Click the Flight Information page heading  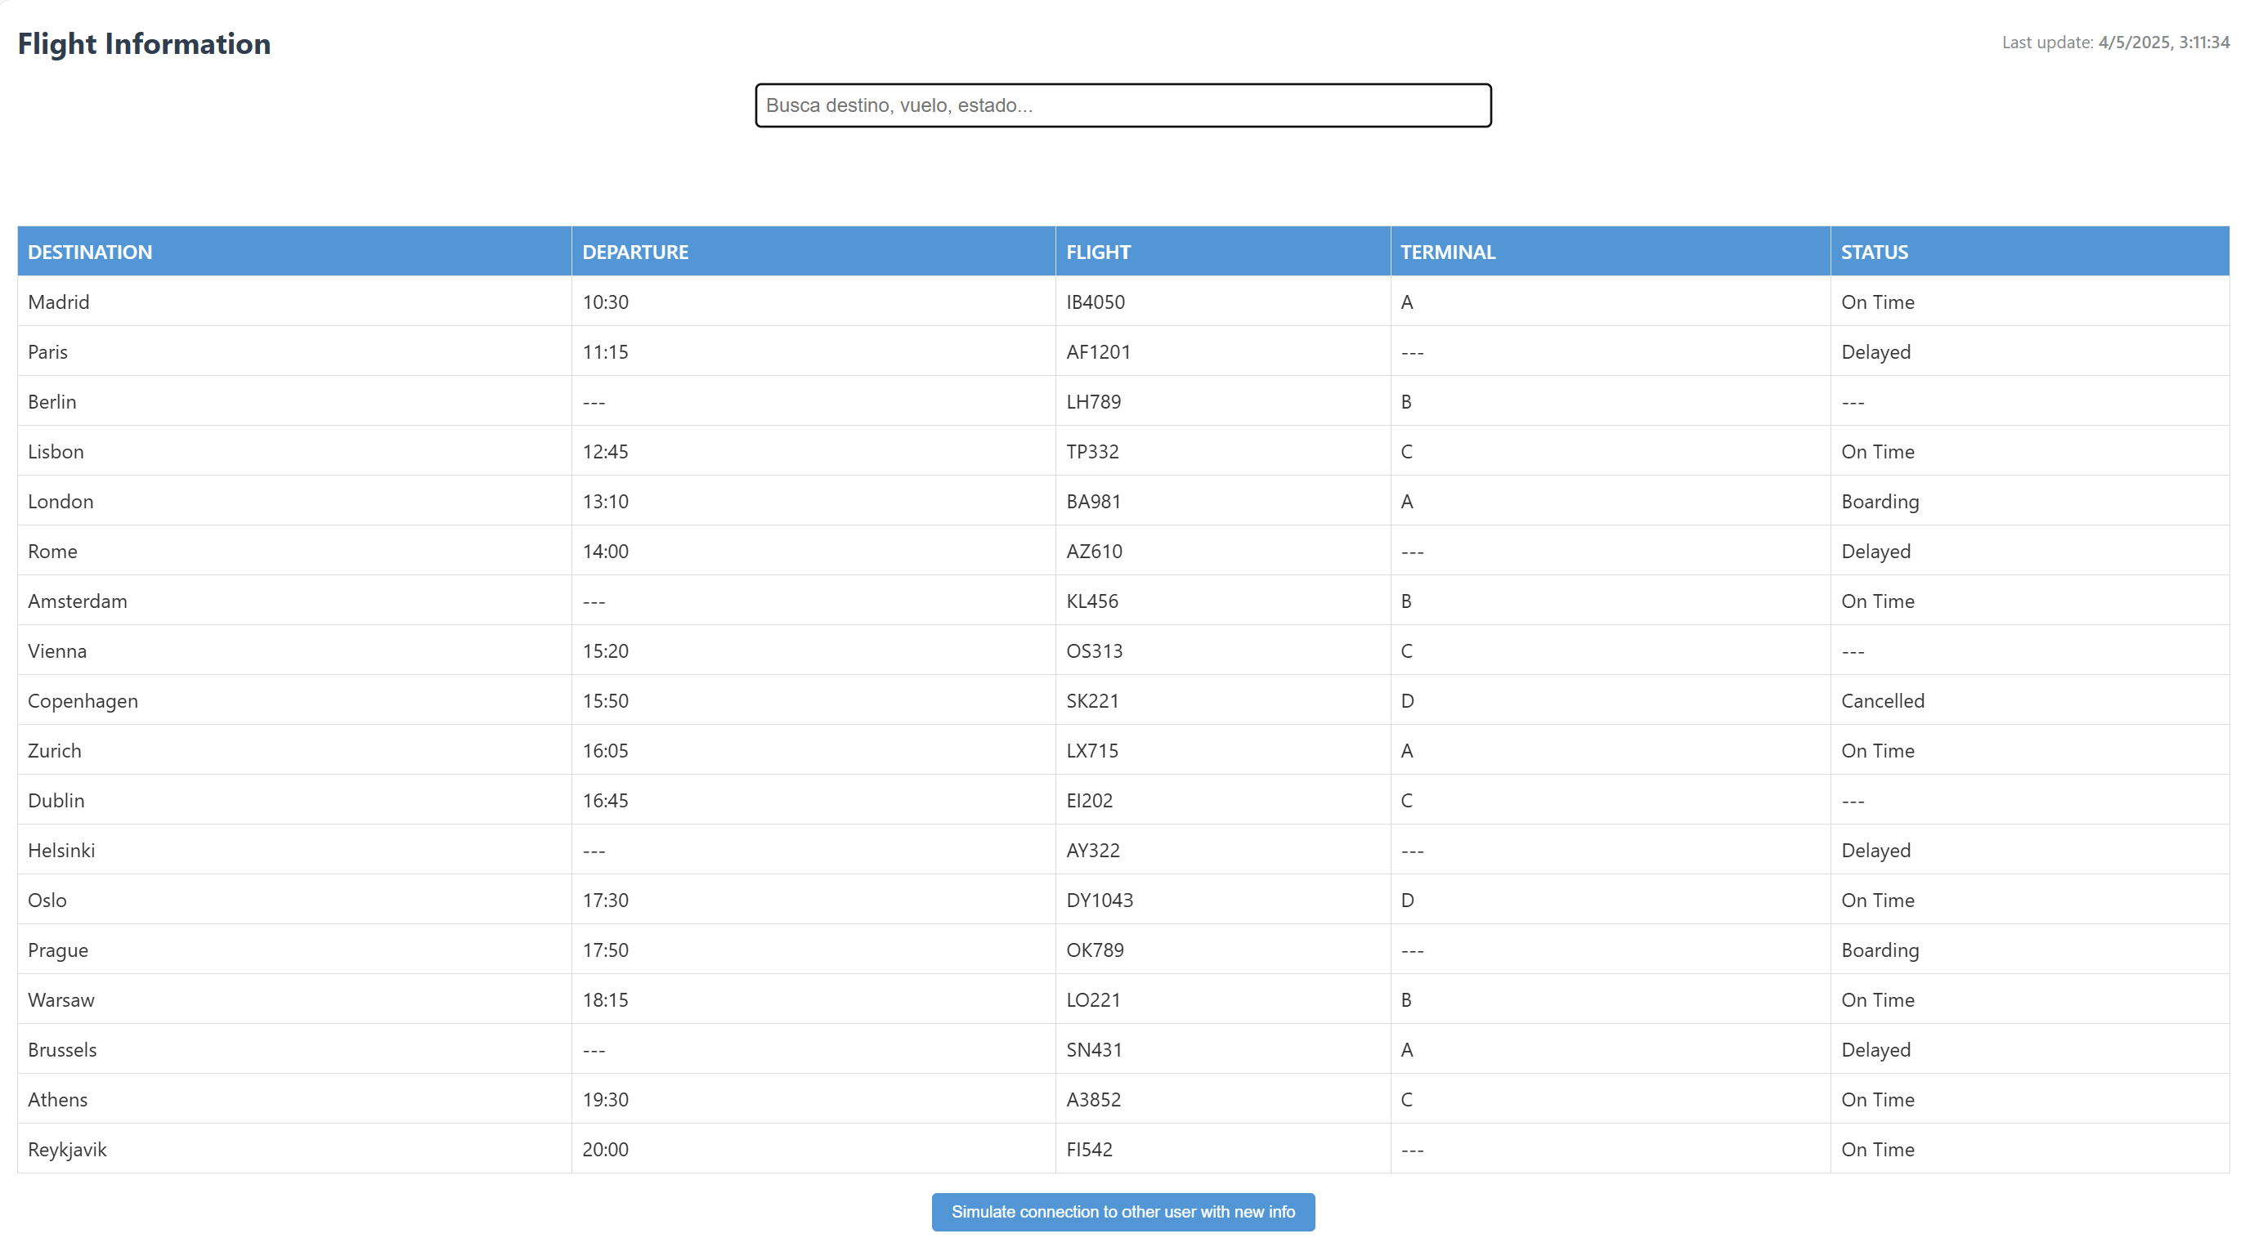coord(144,43)
